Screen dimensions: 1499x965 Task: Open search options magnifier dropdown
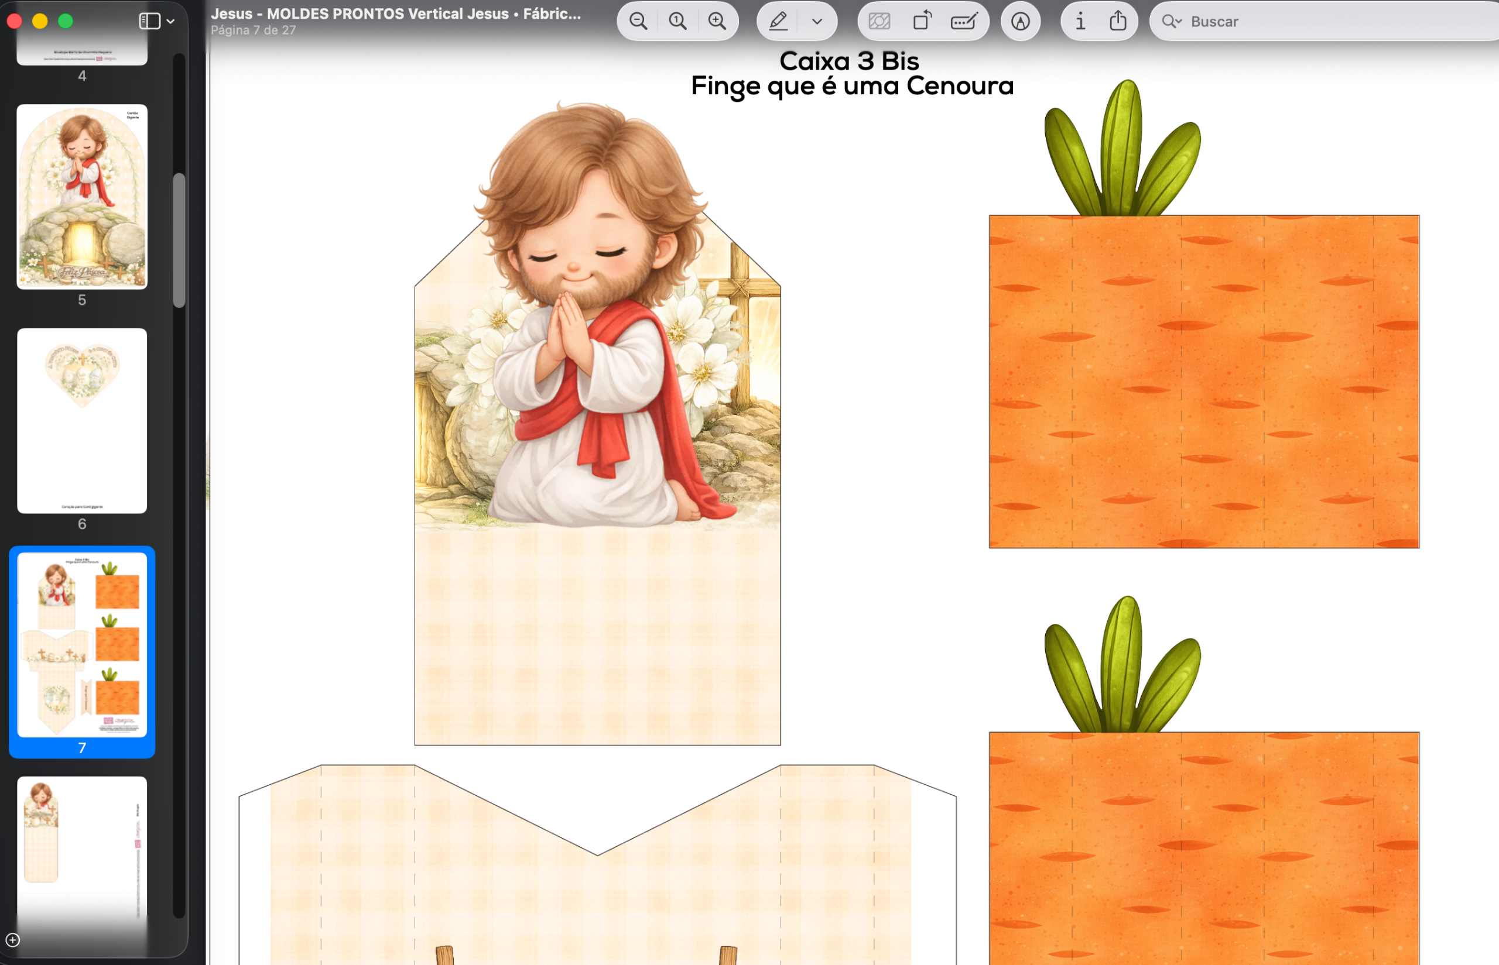1171,21
